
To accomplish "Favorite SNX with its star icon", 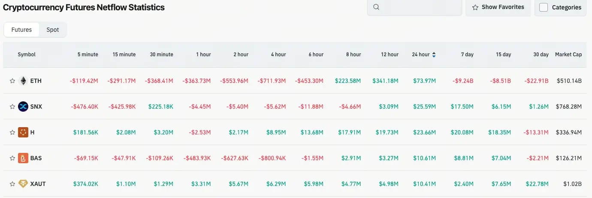I will [x=12, y=107].
